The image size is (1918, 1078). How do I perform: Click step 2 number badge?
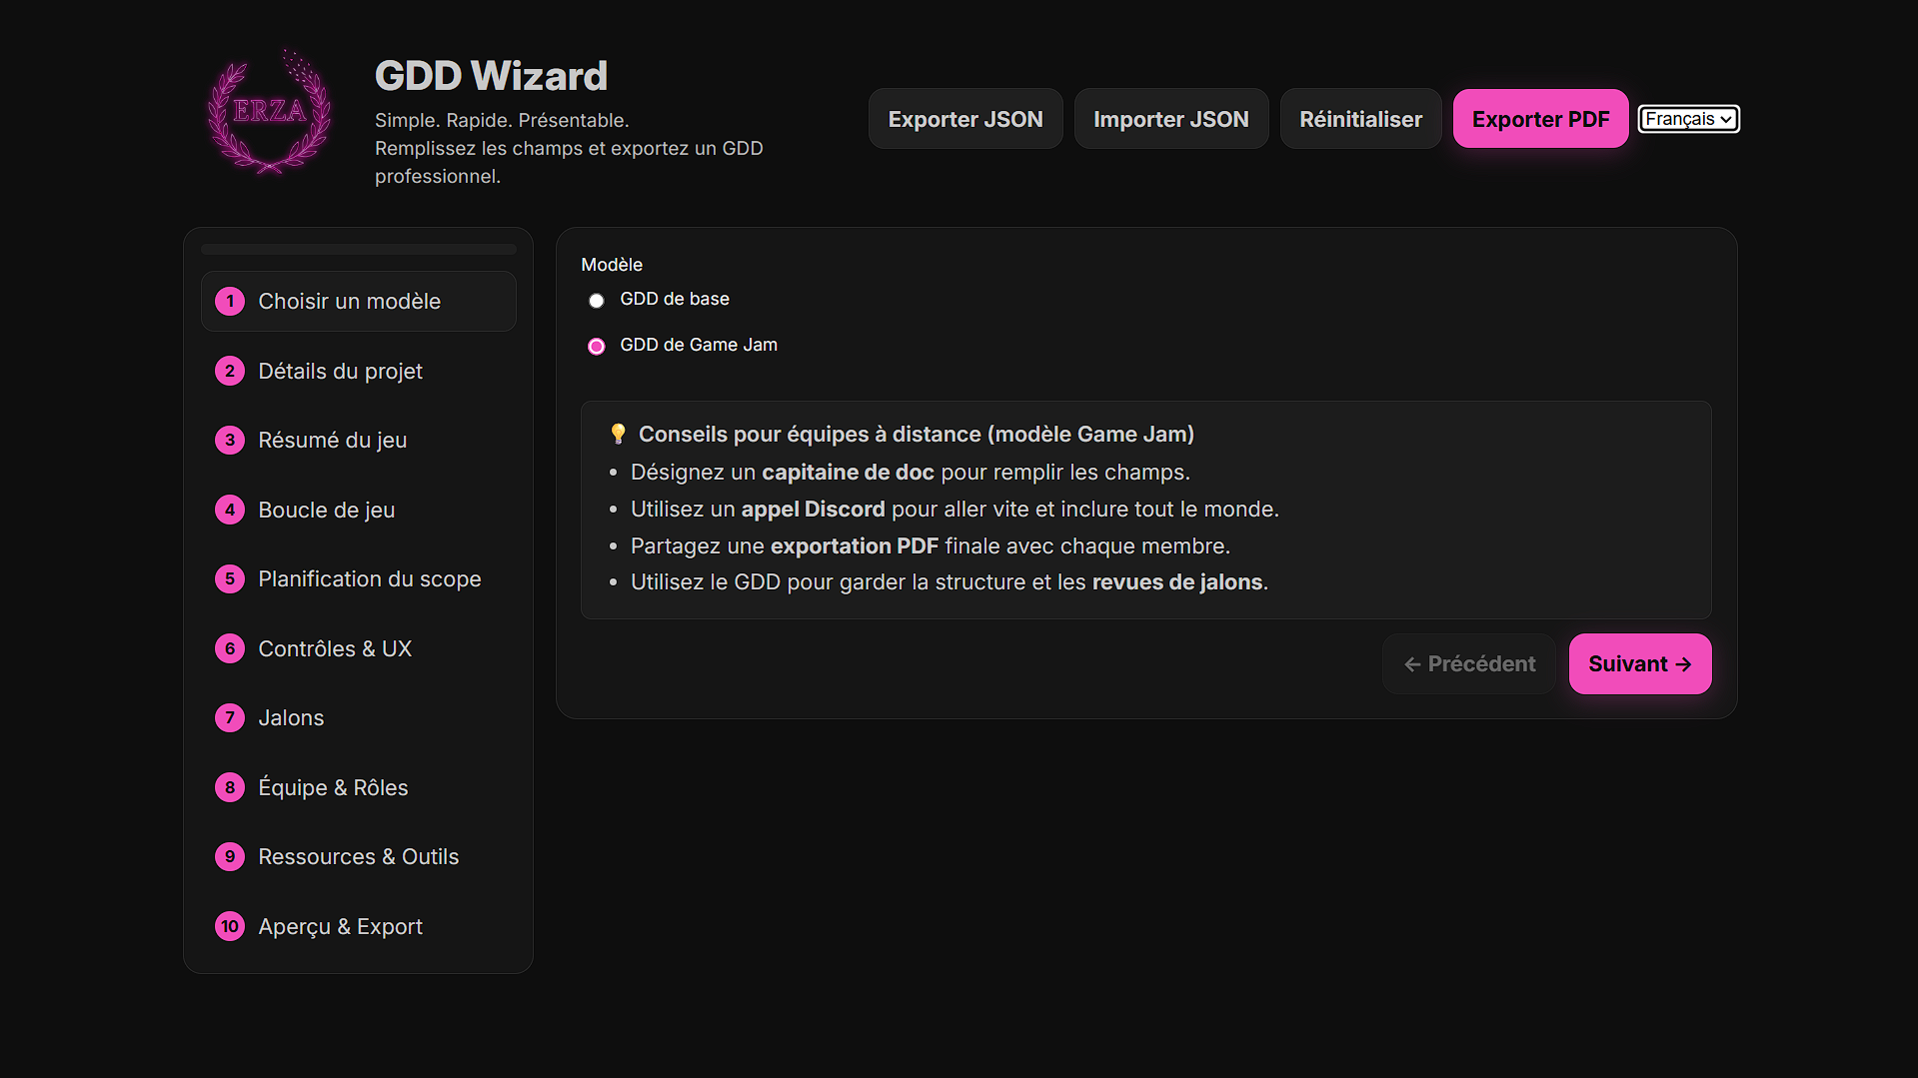point(230,372)
